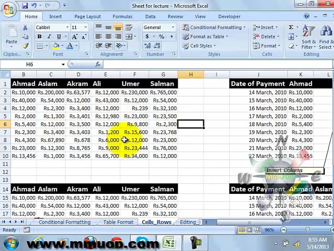
Task: Align text to the right
Action: click(x=118, y=37)
